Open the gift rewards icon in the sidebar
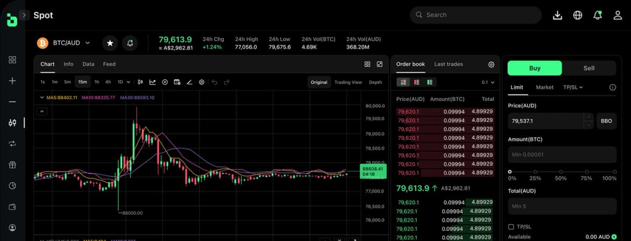 (x=12, y=165)
